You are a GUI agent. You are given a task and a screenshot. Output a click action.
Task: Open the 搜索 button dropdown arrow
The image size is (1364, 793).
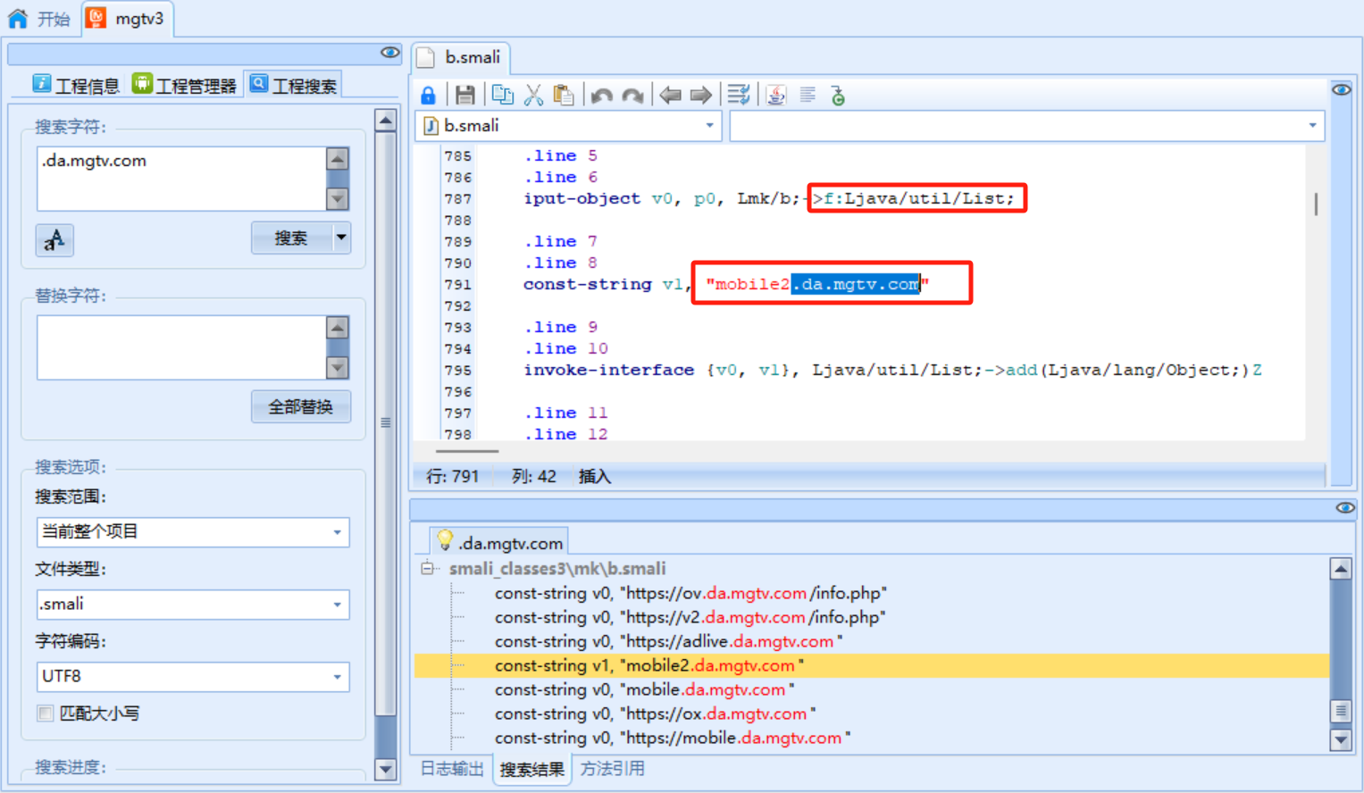point(341,238)
